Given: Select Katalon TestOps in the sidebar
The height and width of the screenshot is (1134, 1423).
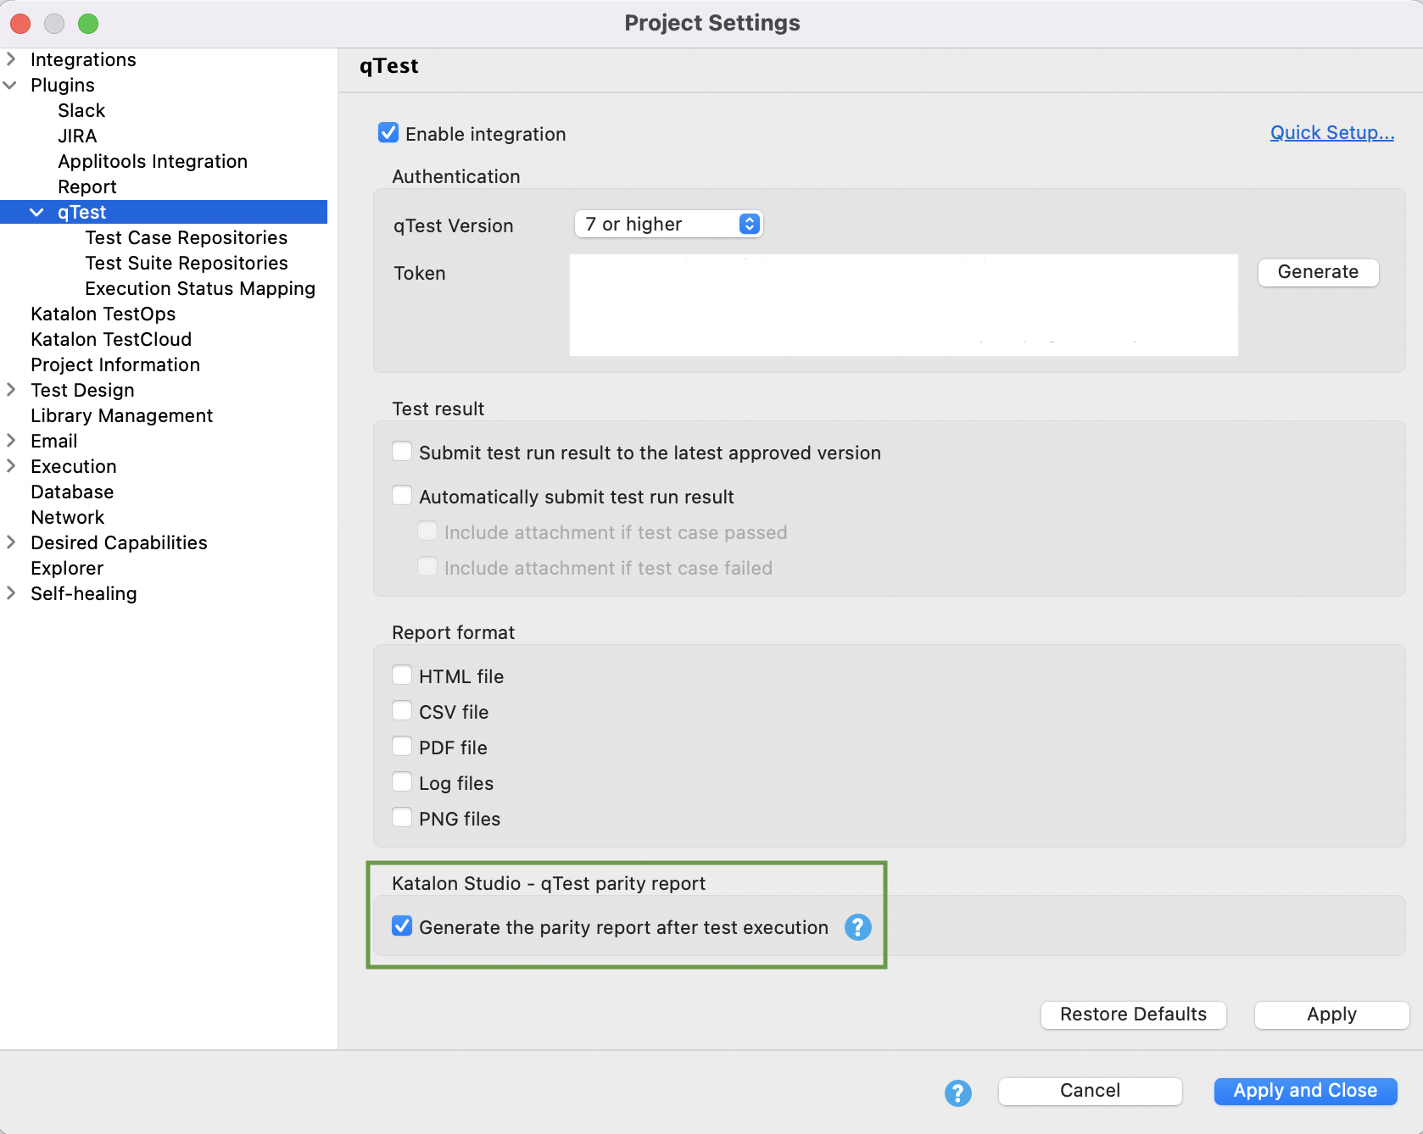Looking at the screenshot, I should pos(103,314).
